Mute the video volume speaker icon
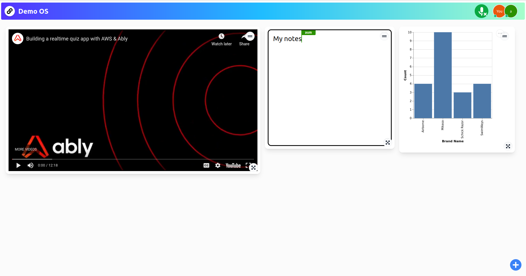Screen dimensions: 526x276 coord(31,165)
